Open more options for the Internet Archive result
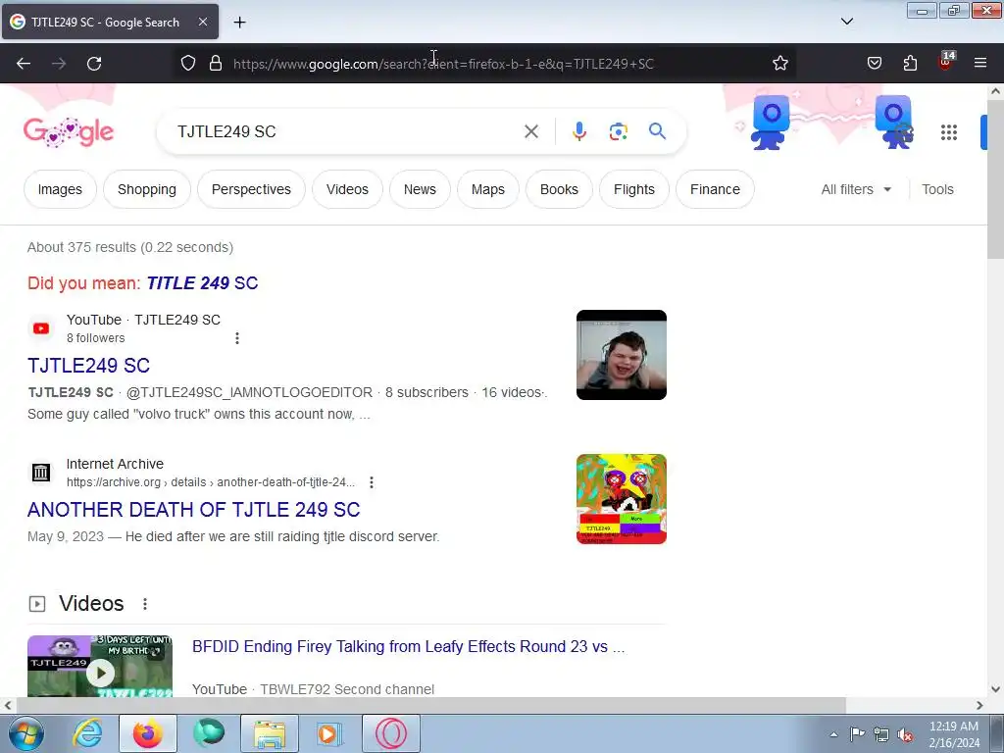This screenshot has height=753, width=1004. tap(372, 482)
